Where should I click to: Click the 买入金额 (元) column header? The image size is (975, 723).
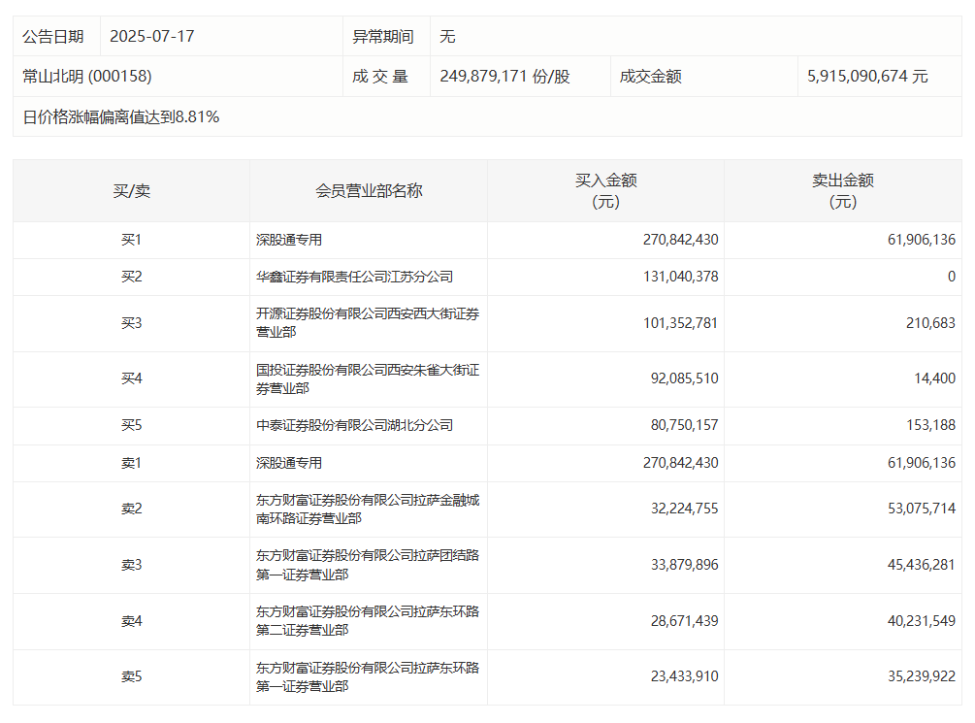[605, 191]
